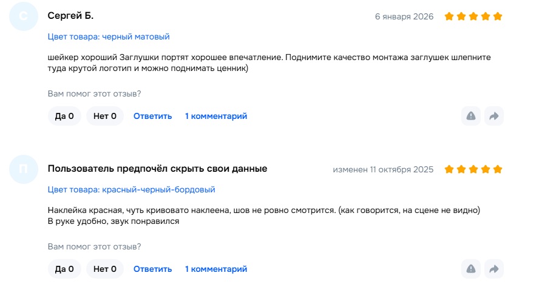
Task: Open the "Цвет товара: красный-черный-бордовый" link
Action: [131, 190]
